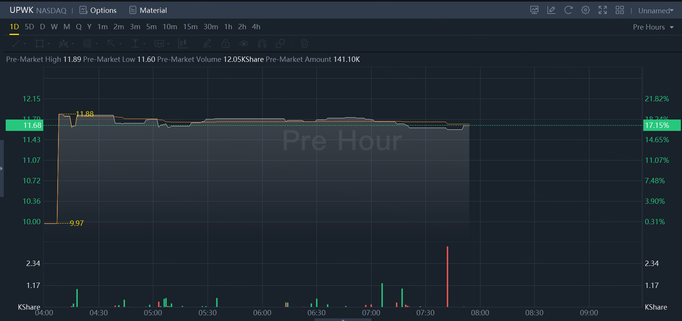Click the current price 11.68 label
The height and width of the screenshot is (321, 682).
click(x=25, y=125)
